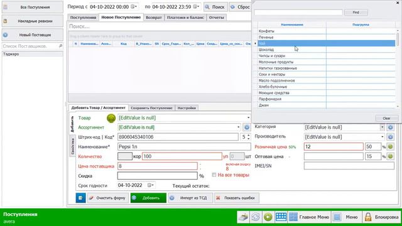Click the Поиск button
The image size is (402, 226).
215,7
